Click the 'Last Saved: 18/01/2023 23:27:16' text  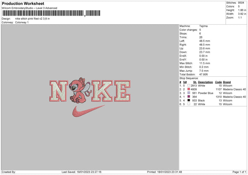(x=81, y=172)
